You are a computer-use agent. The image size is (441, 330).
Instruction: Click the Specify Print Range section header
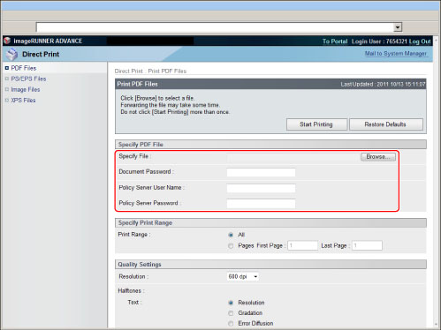pyautogui.click(x=270, y=223)
